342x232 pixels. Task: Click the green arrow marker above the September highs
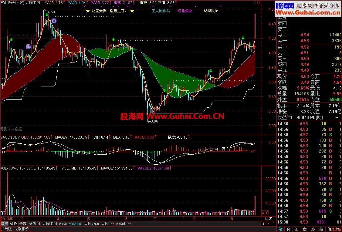(x=243, y=39)
